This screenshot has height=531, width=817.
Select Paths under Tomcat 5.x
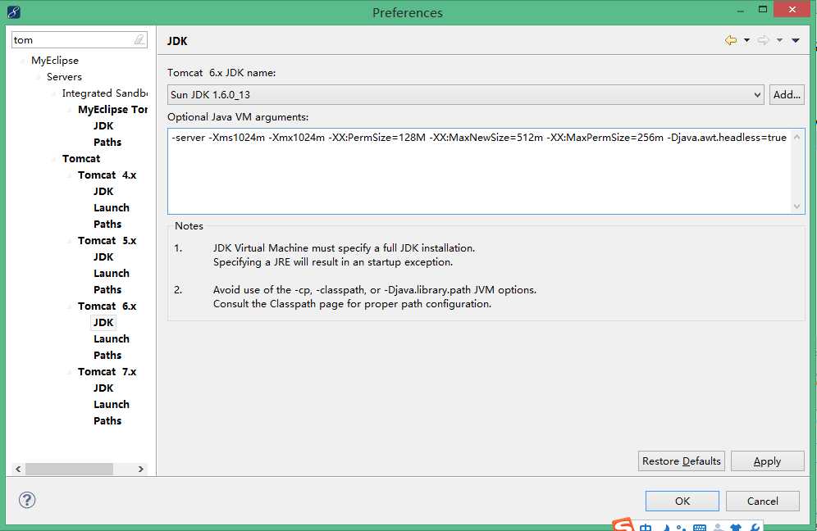(107, 290)
